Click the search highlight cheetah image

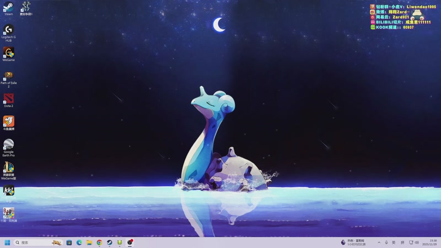tap(56, 242)
